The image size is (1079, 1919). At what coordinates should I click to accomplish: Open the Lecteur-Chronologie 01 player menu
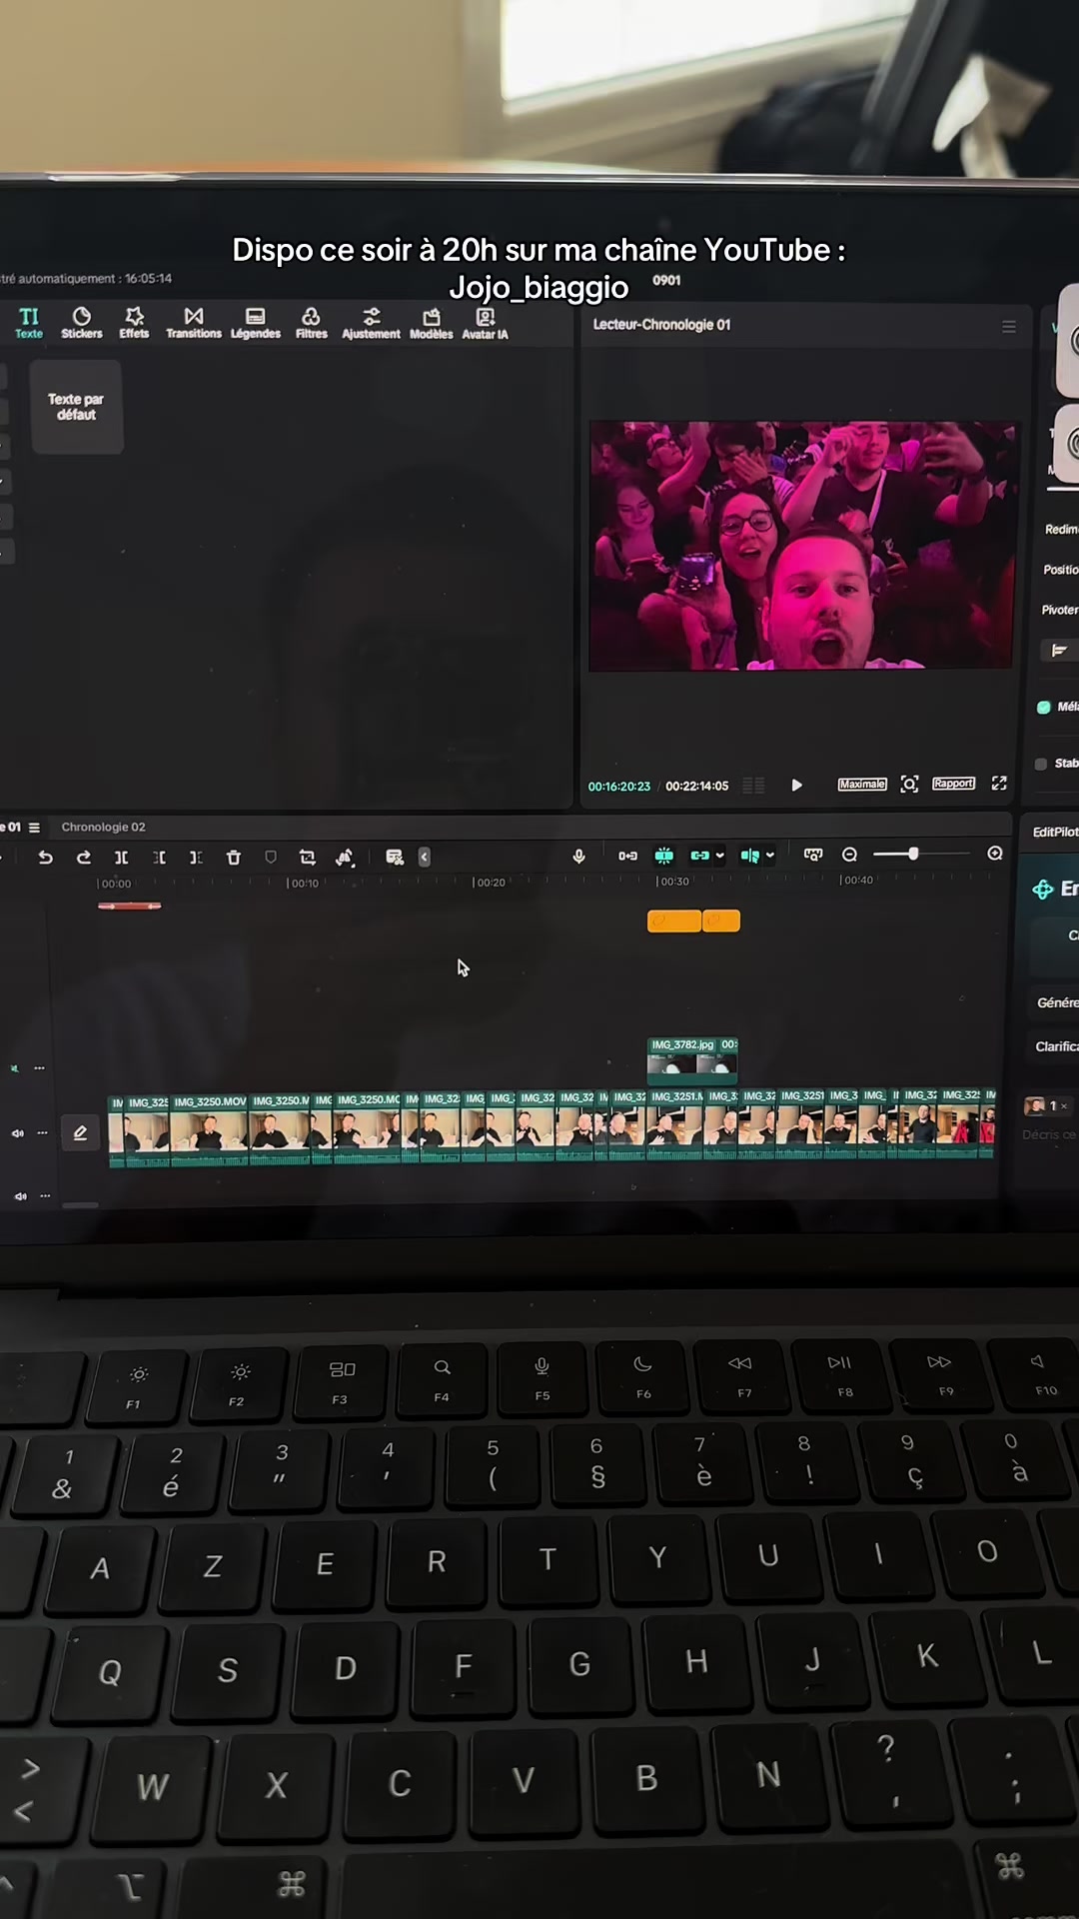pos(1009,327)
